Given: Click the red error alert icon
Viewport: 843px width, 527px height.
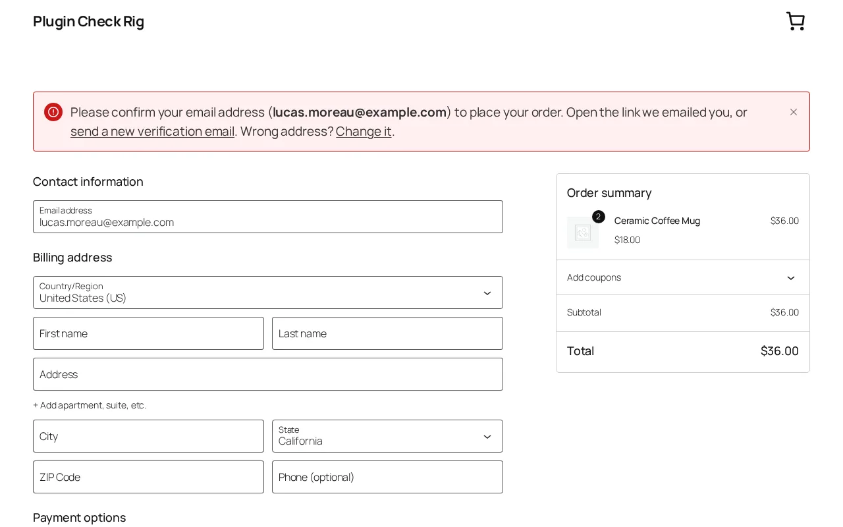Looking at the screenshot, I should tap(53, 112).
